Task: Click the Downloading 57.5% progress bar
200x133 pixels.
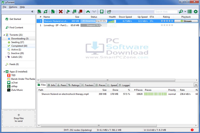Action: tap(94, 21)
